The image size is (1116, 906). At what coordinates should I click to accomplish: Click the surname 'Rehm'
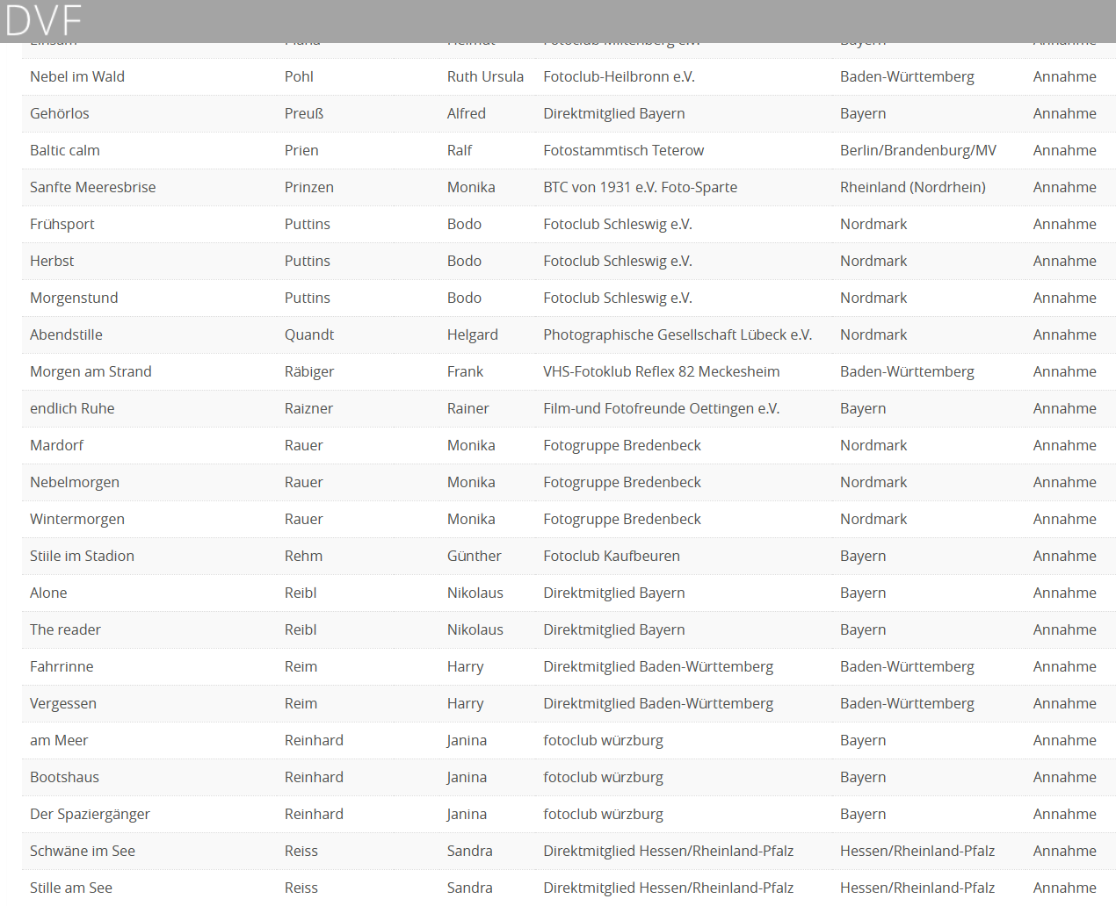(303, 556)
